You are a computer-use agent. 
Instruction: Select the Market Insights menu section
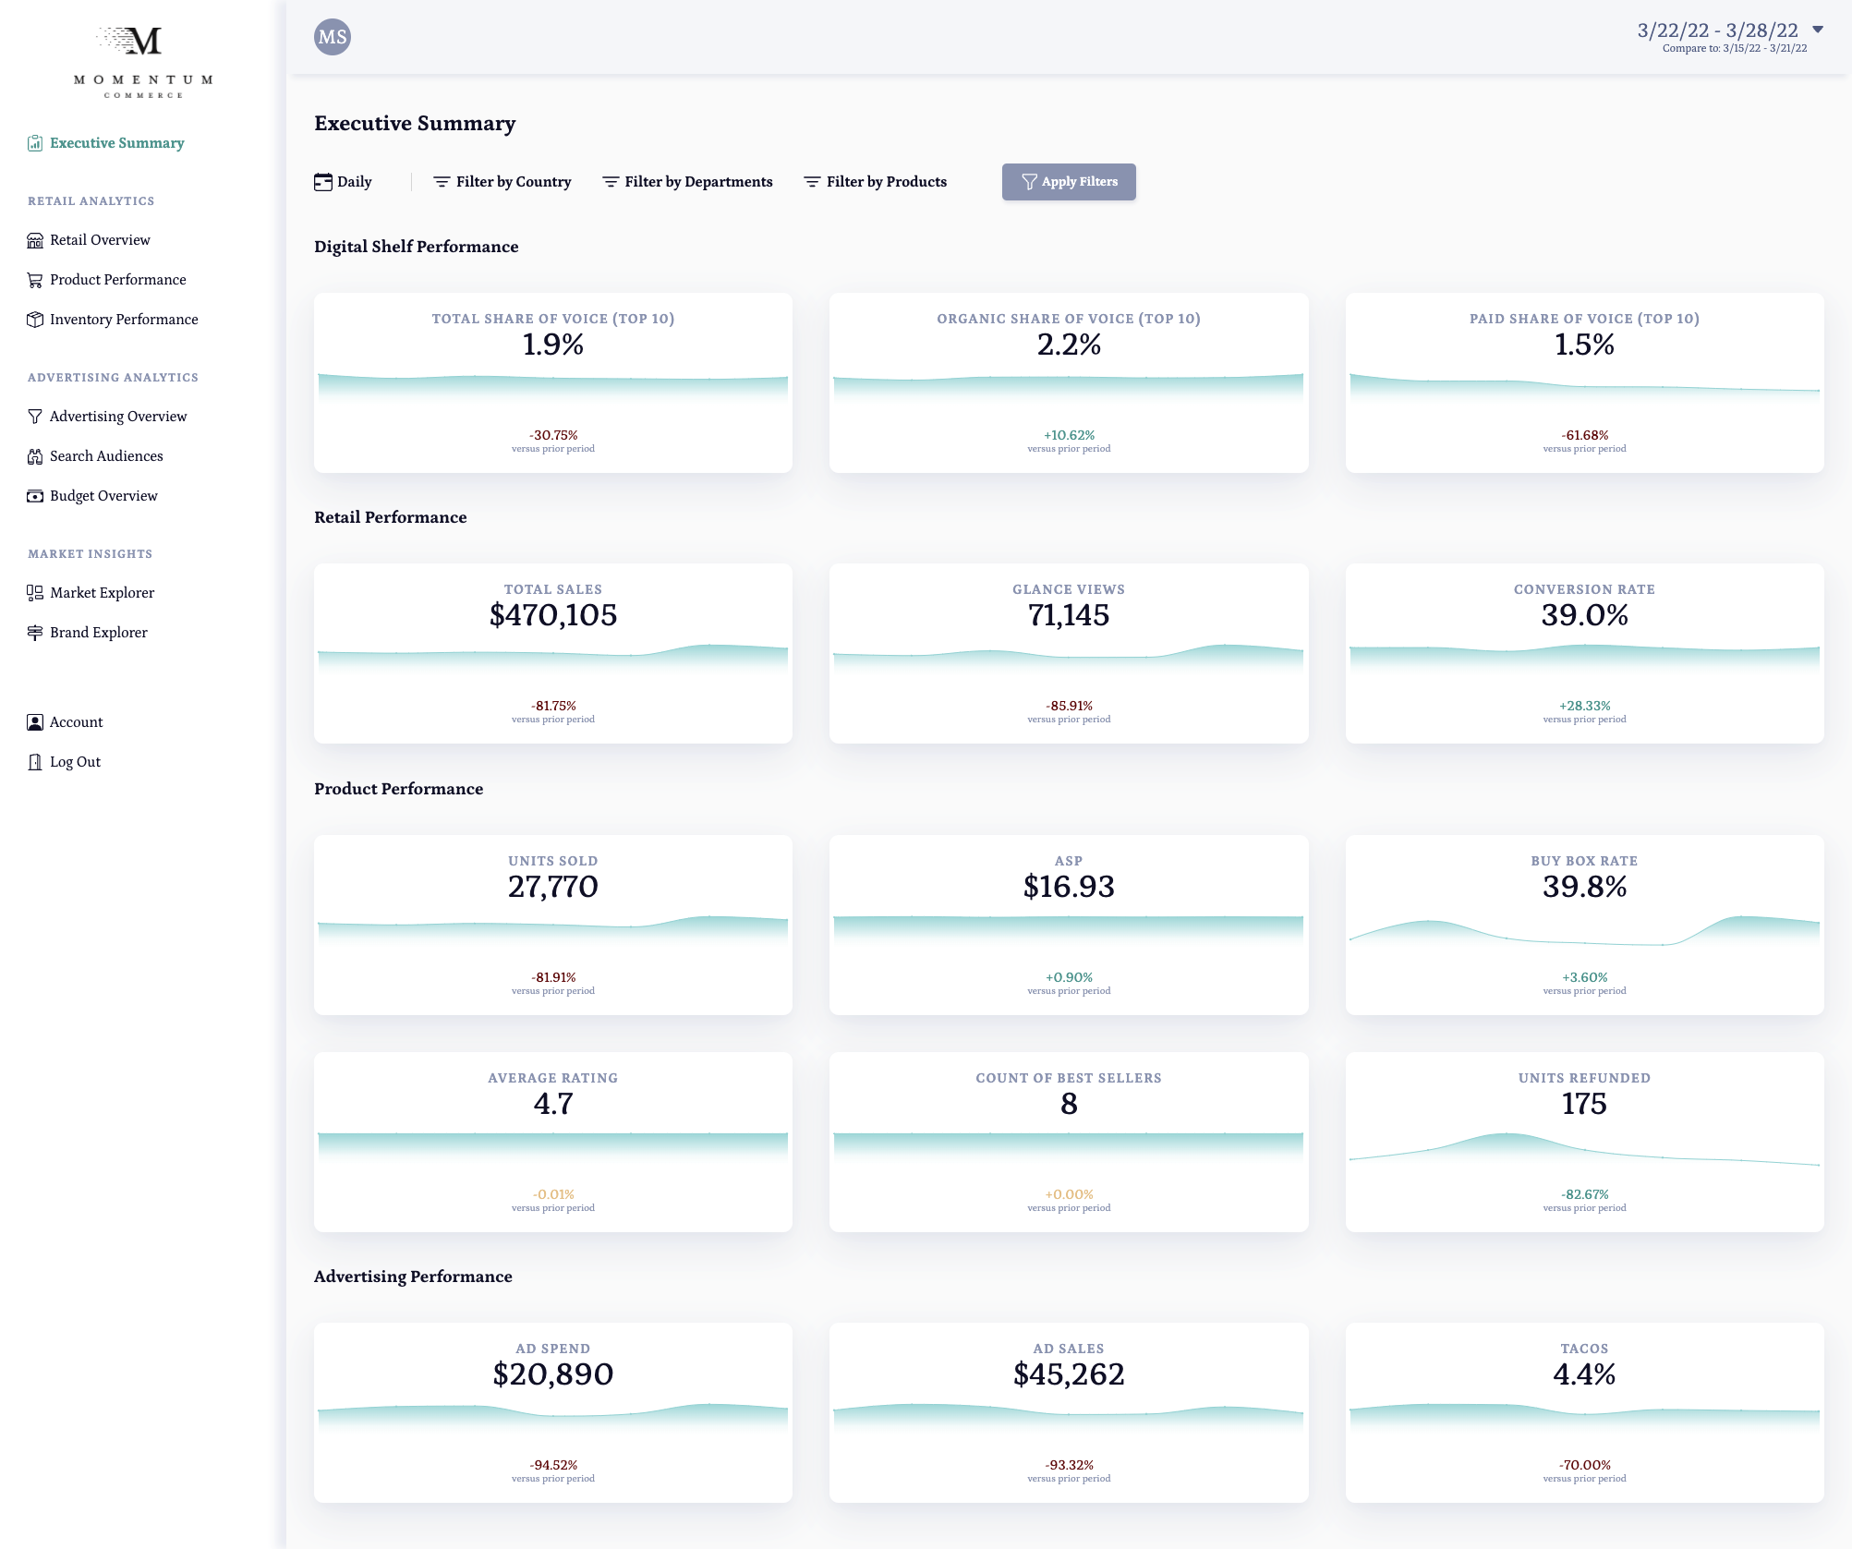91,552
